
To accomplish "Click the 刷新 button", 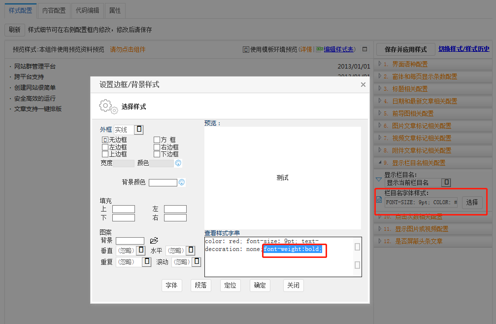I will pos(15,30).
